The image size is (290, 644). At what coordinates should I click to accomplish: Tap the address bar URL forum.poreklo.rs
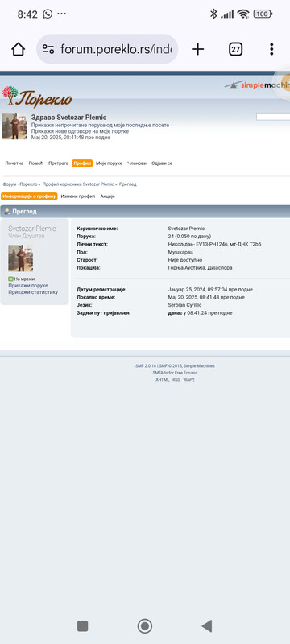(116, 49)
